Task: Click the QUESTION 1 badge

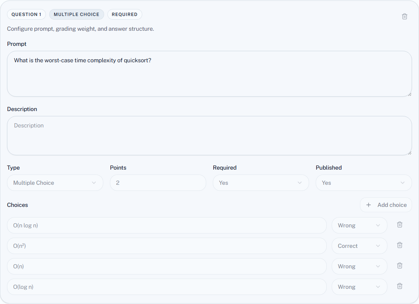Action: pyautogui.click(x=27, y=14)
